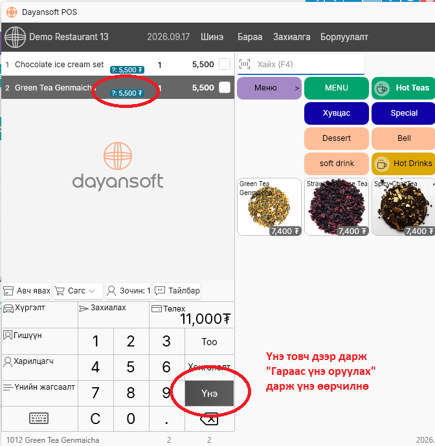This screenshot has width=435, height=446.
Task: Click the Төлөх payment card icon
Action: click(x=157, y=308)
